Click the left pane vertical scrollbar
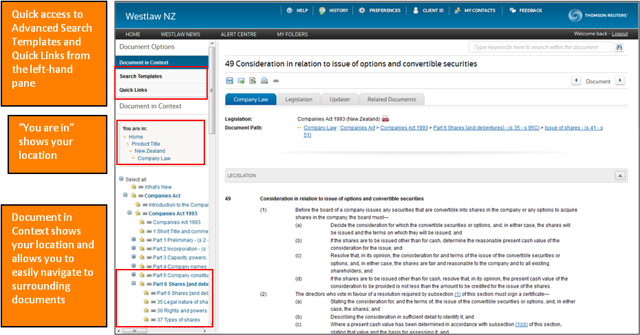The width and height of the screenshot is (640, 335). pyautogui.click(x=212, y=91)
